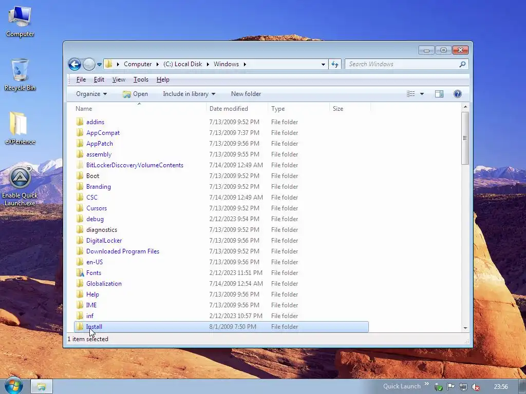Screen dimensions: 526x394
Task: Click the Open toolbar button
Action: tap(135, 94)
